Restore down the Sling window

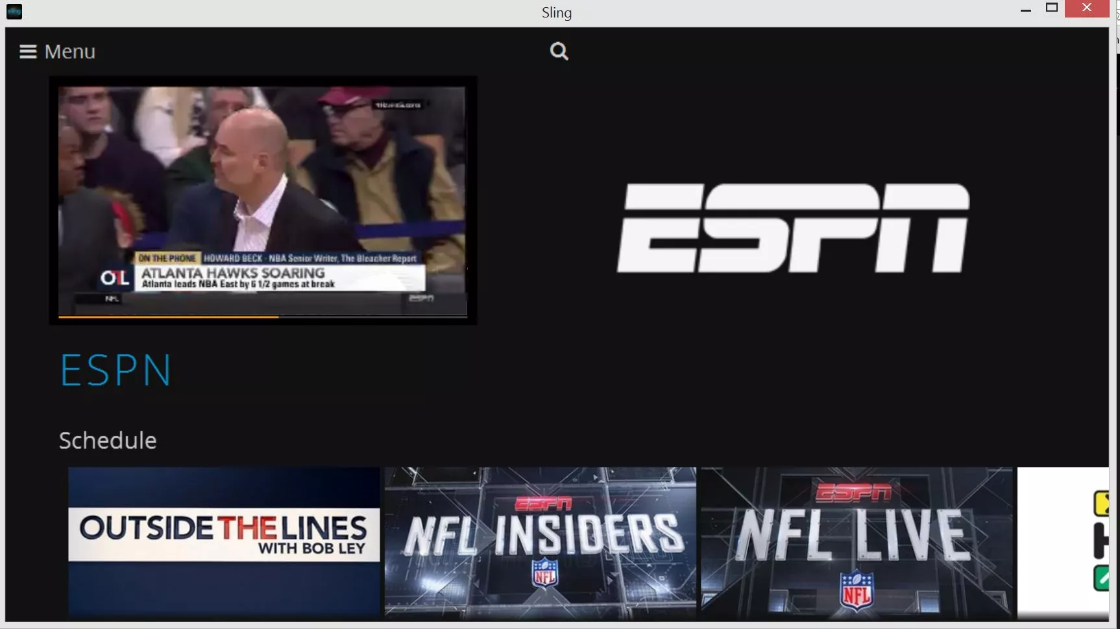[x=1053, y=8]
